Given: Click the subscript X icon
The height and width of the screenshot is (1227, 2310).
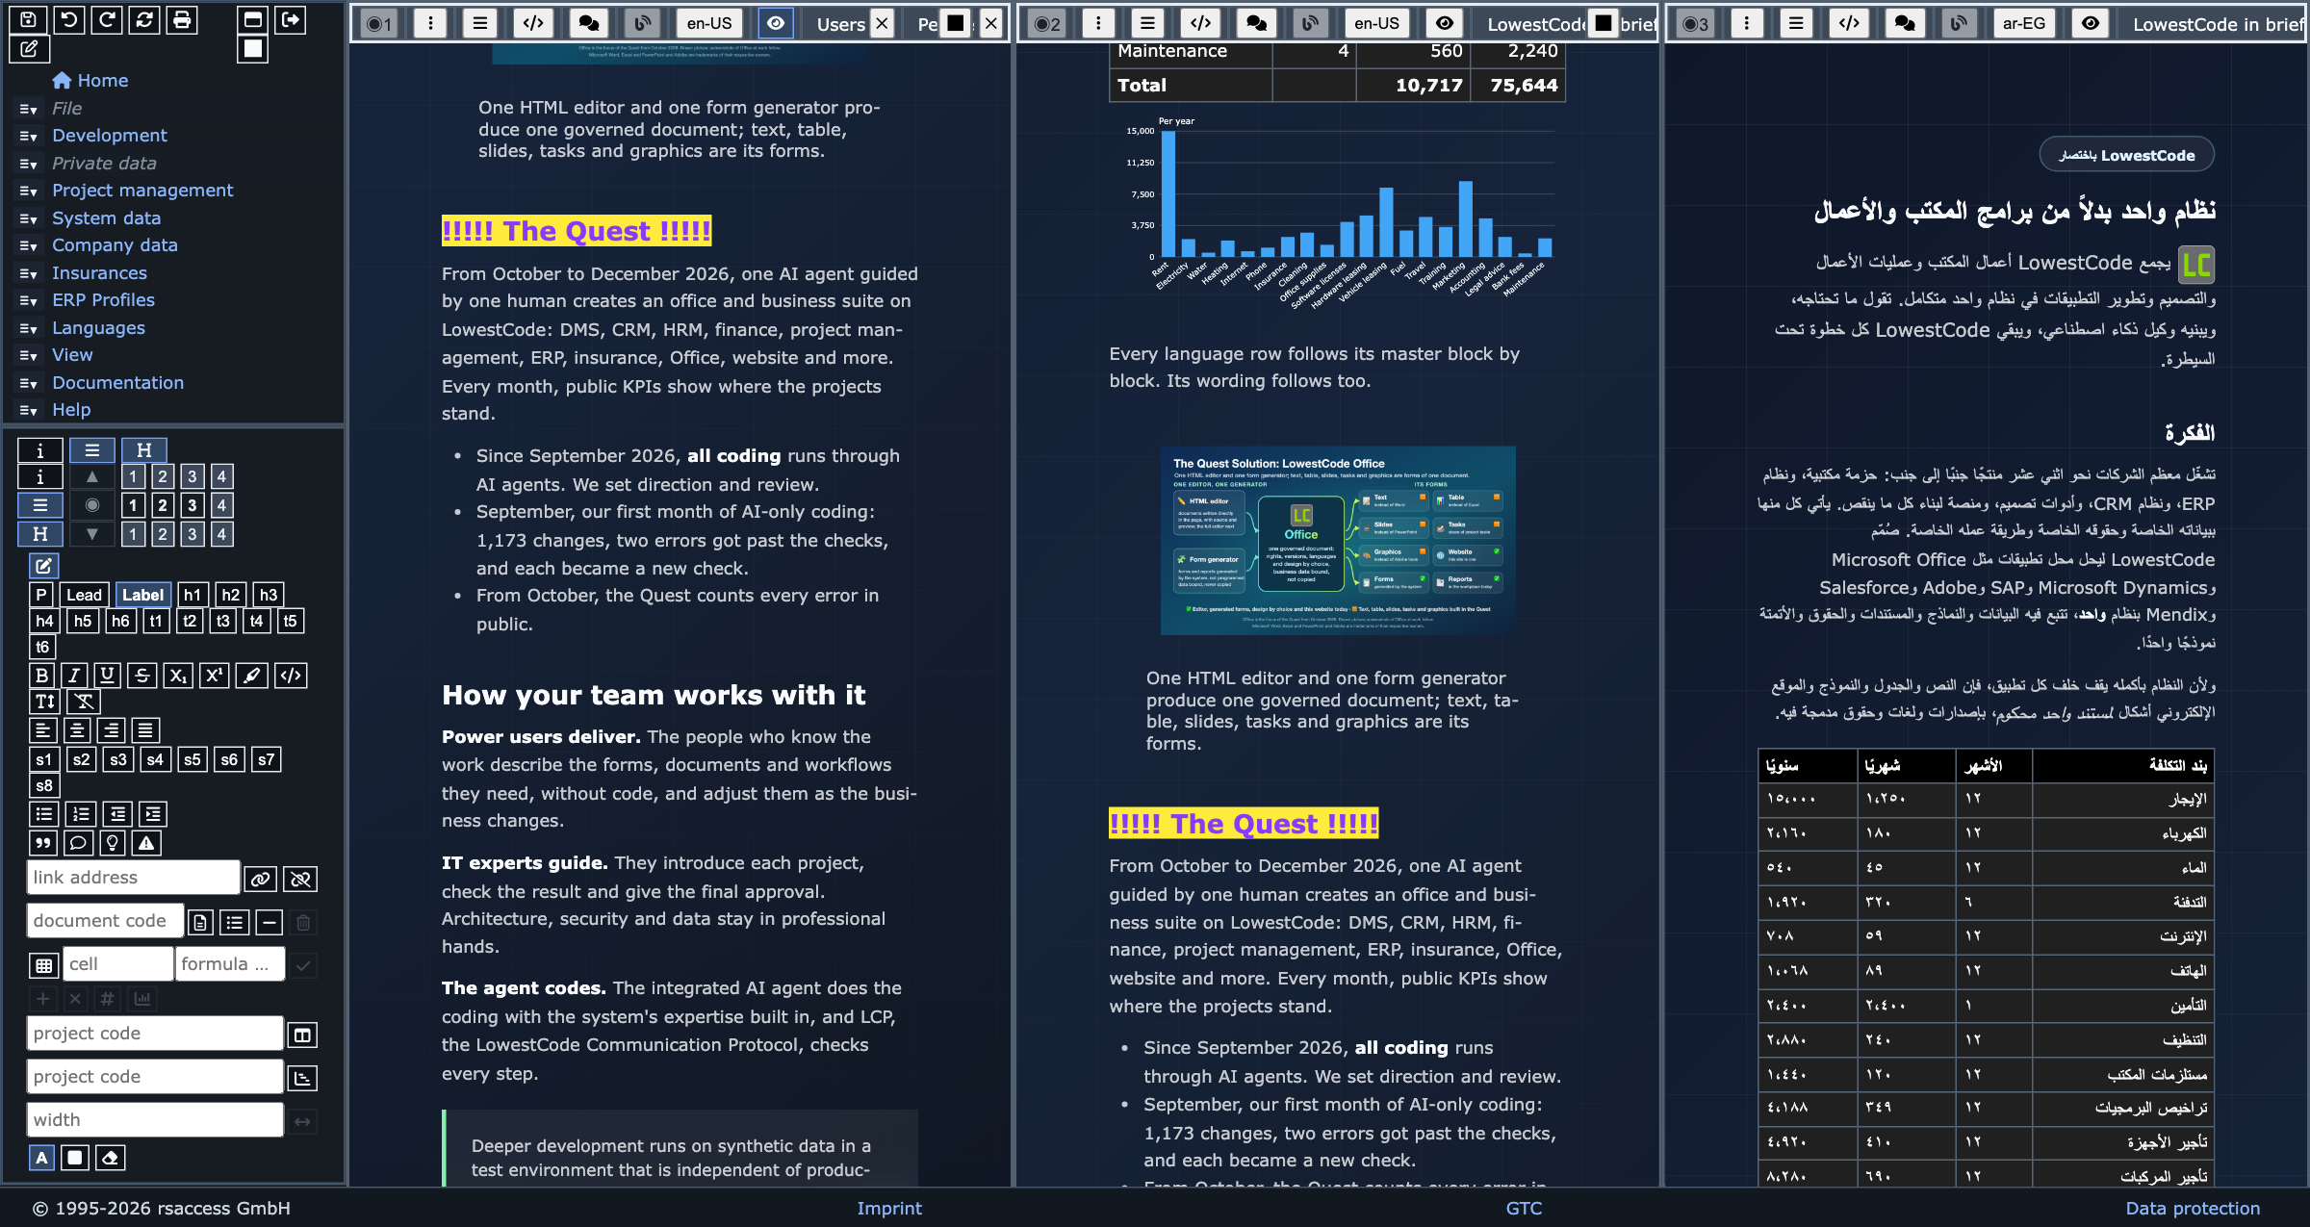Looking at the screenshot, I should point(178,676).
